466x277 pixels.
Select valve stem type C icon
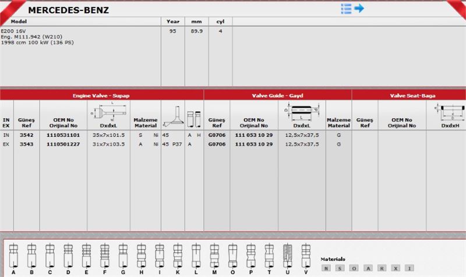pyautogui.click(x=50, y=255)
